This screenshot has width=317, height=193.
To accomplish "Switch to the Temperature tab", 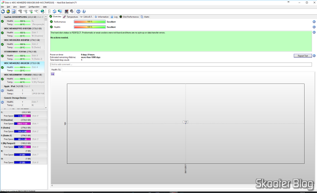I will point(70,17).
